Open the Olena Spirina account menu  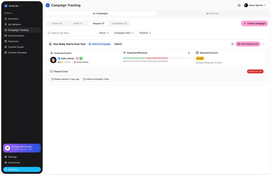[x=255, y=5]
